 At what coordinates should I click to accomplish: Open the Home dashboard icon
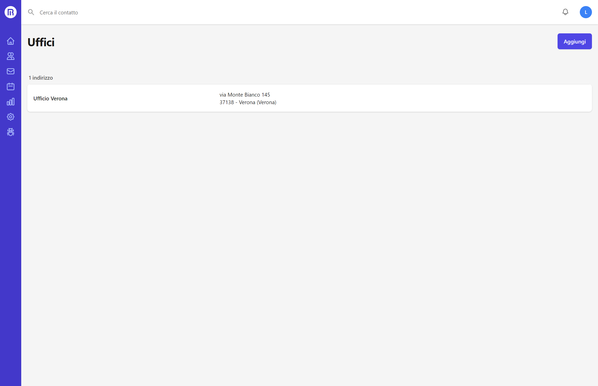click(10, 41)
